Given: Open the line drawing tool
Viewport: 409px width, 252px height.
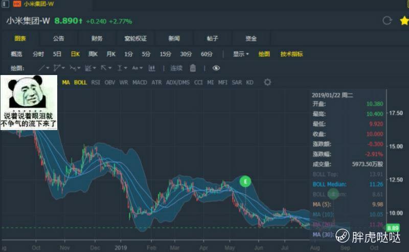Looking at the screenshot, I should point(42,68).
